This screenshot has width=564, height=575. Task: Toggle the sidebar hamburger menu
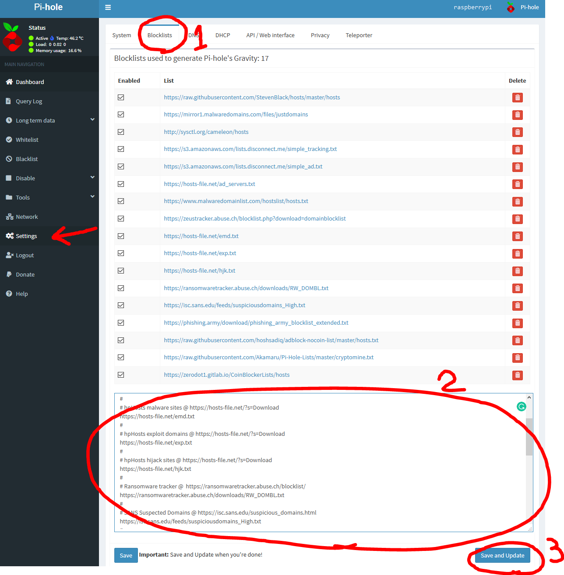point(108,7)
